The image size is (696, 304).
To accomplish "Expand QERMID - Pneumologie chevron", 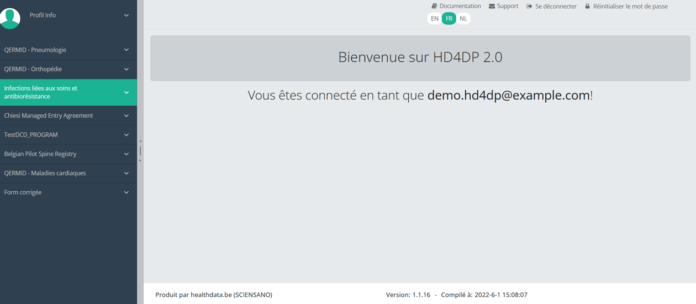I will 126,50.
